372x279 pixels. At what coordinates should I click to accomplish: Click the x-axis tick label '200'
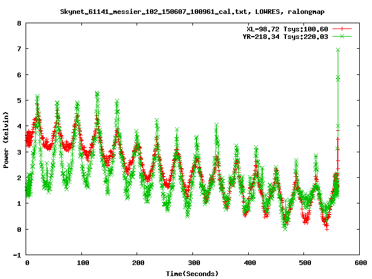click(x=138, y=263)
